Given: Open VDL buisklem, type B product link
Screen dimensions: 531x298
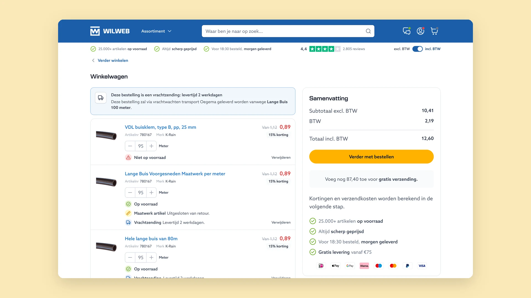Looking at the screenshot, I should [160, 127].
